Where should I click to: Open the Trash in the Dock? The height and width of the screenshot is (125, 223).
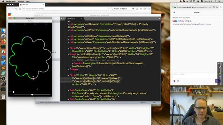(3, 97)
